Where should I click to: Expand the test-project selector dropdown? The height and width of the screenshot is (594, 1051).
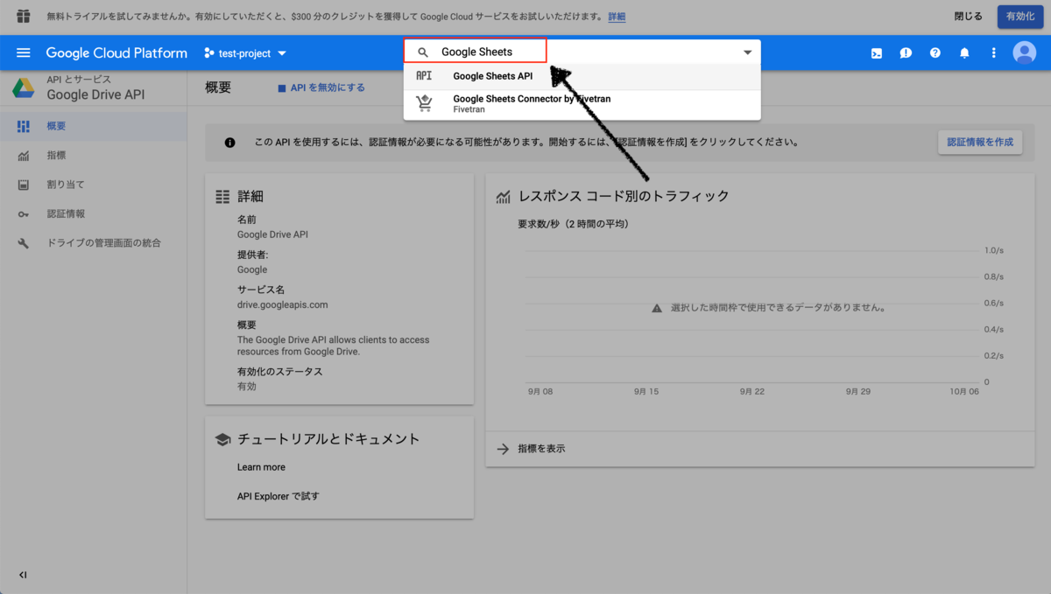tap(245, 53)
